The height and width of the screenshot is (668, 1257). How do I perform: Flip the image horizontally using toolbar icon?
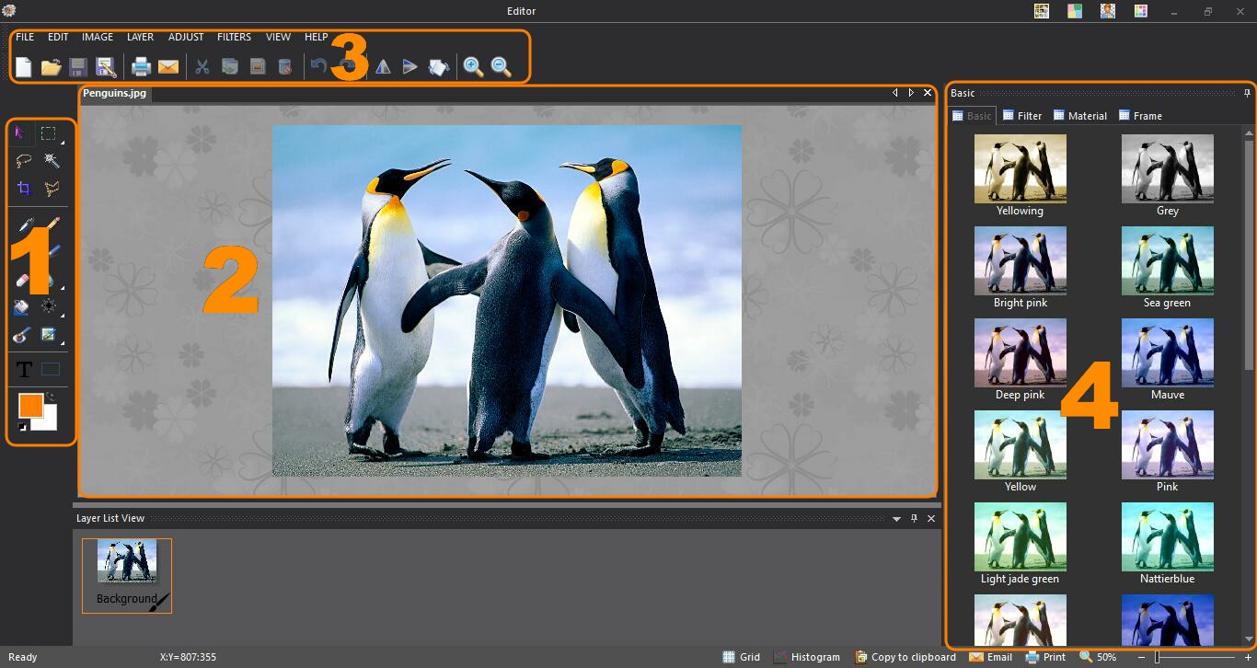(382, 66)
